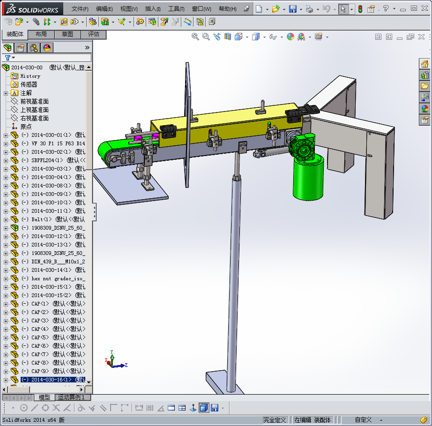Open Appearances task pane color ball

point(425,109)
